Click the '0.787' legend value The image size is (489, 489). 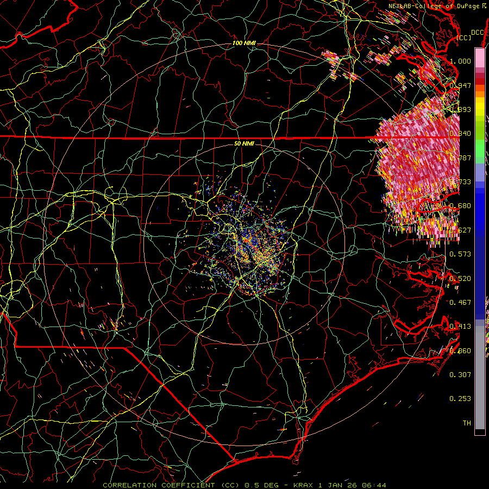[x=460, y=158]
